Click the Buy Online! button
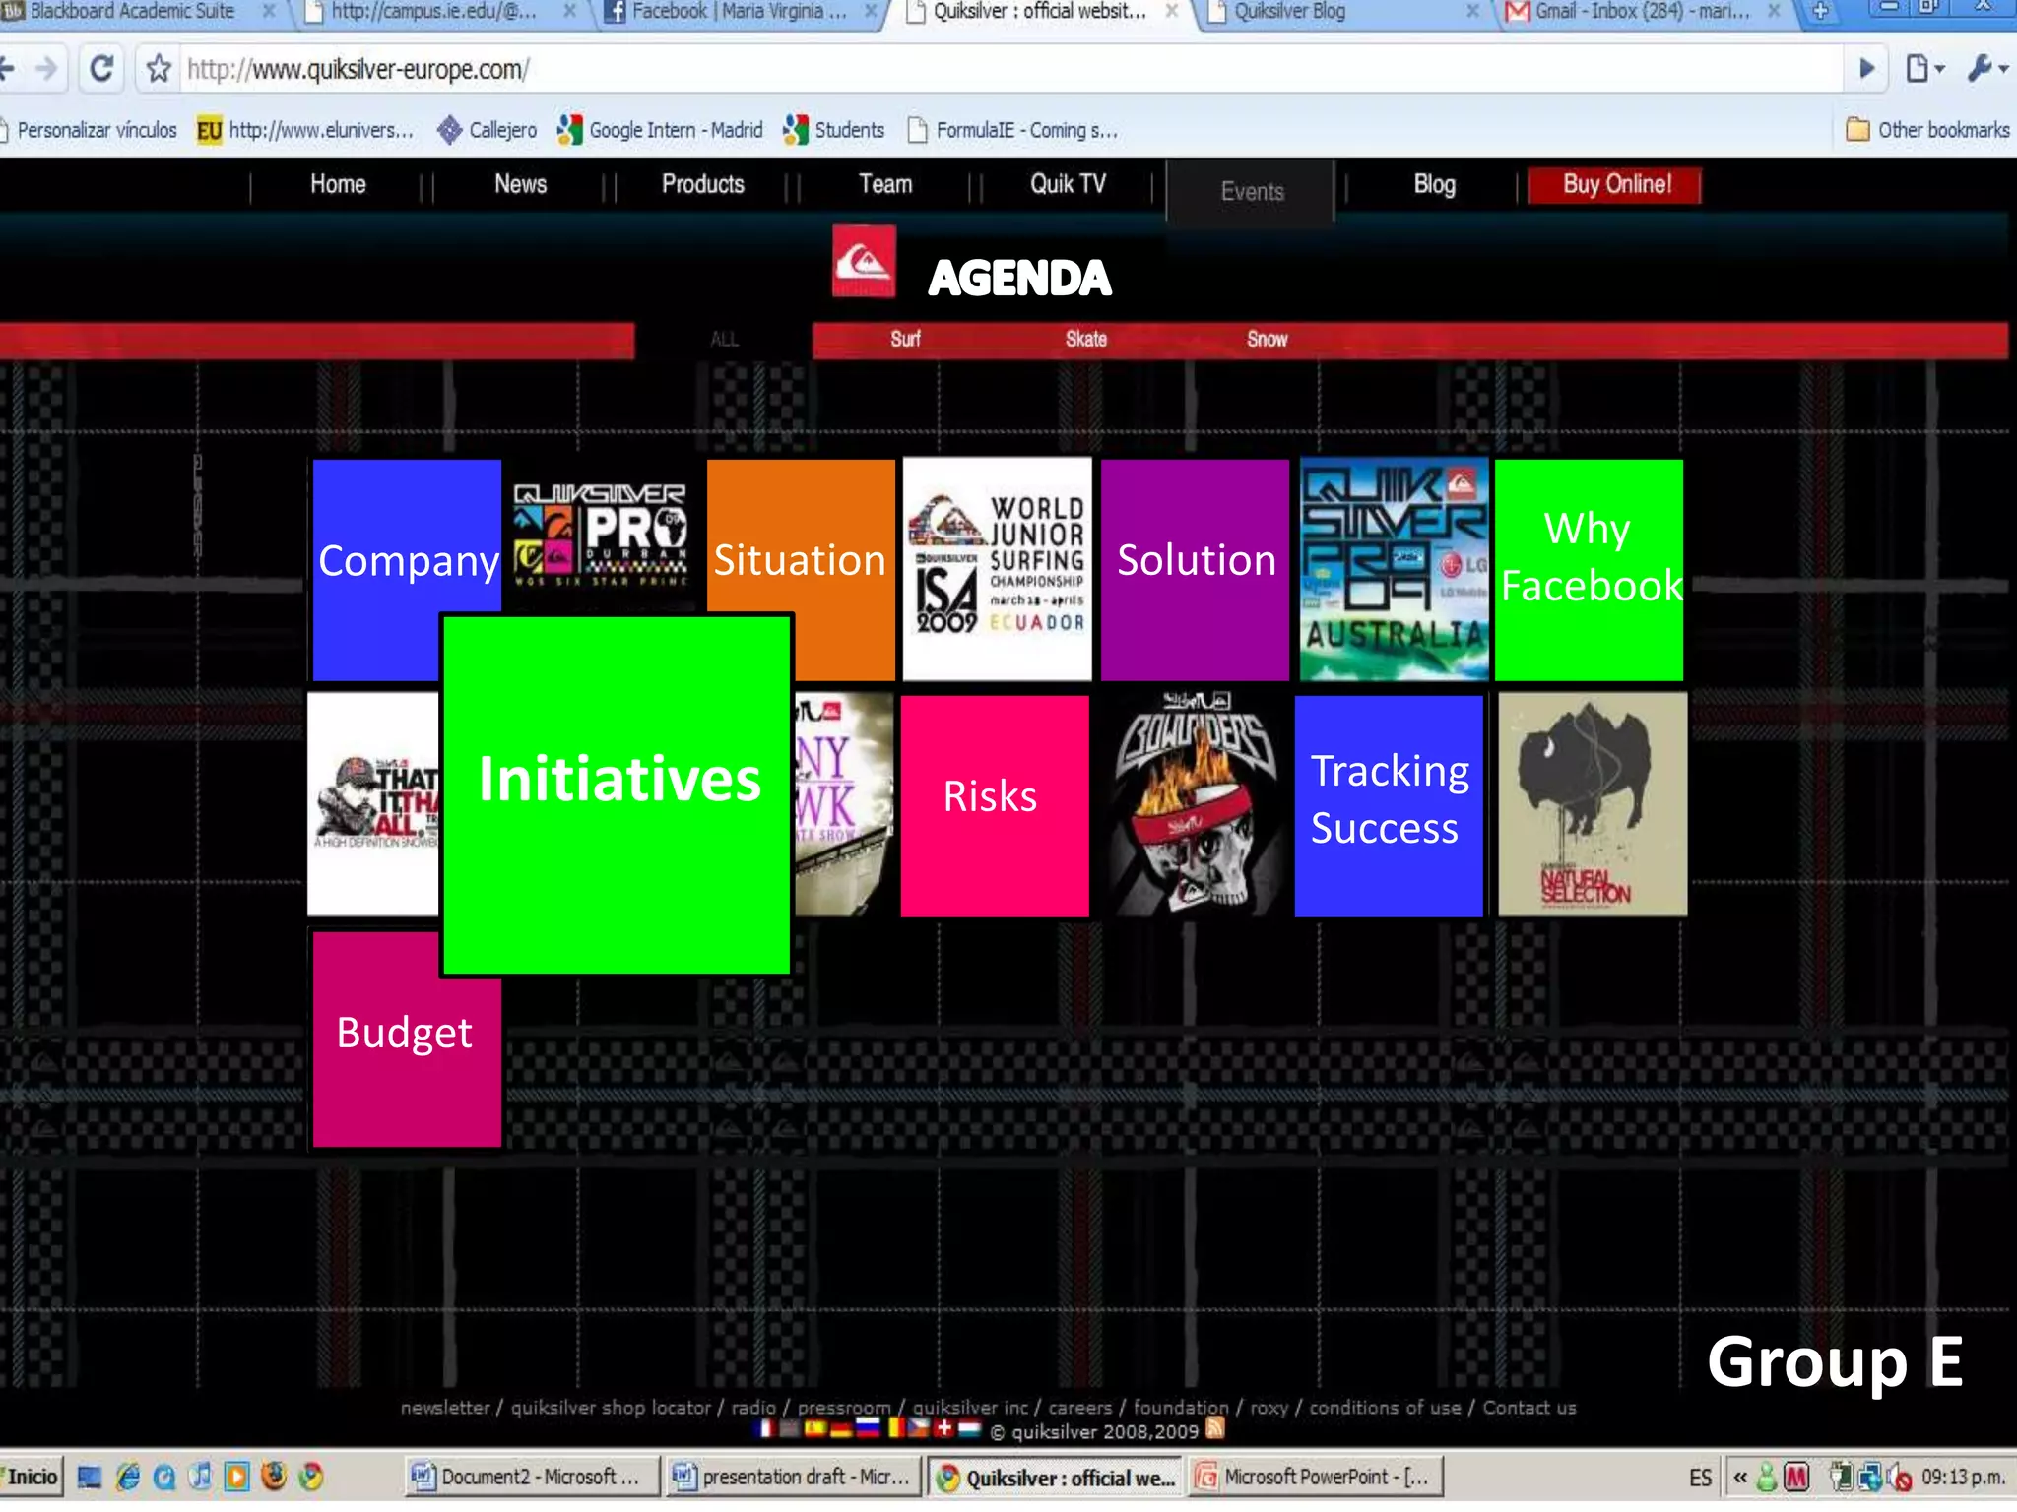The height and width of the screenshot is (1512, 2017). point(1615,185)
